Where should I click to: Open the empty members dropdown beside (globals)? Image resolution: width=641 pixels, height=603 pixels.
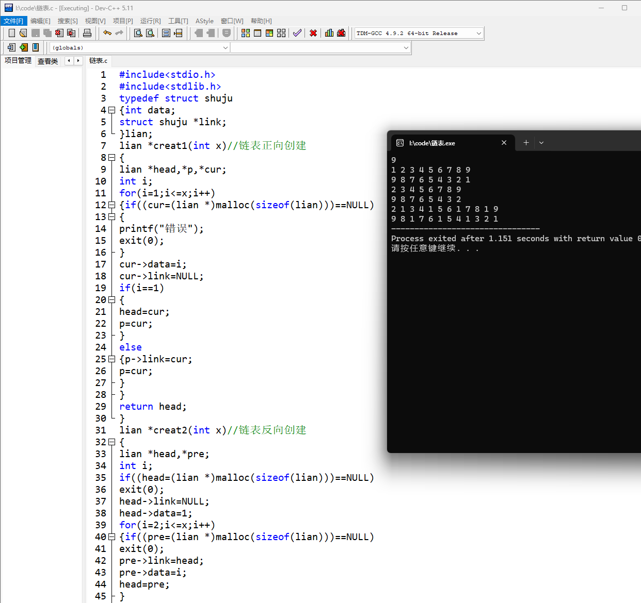[320, 47]
